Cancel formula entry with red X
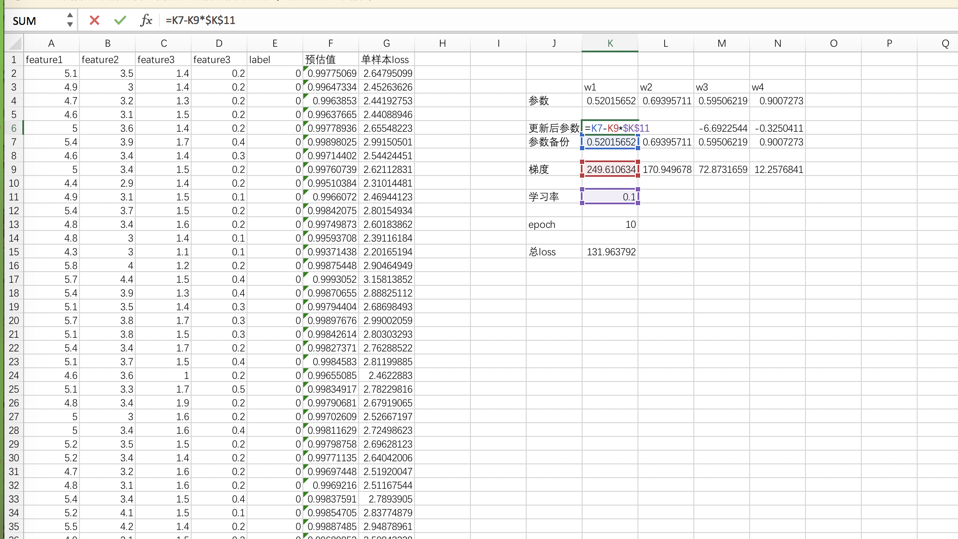The image size is (958, 539). pyautogui.click(x=95, y=20)
